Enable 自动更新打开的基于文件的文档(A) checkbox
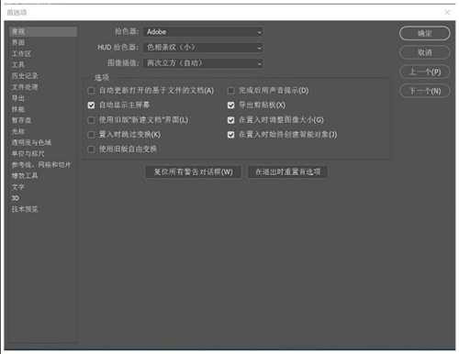The image size is (459, 354). coord(91,91)
